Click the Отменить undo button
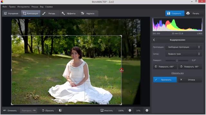 10,111
